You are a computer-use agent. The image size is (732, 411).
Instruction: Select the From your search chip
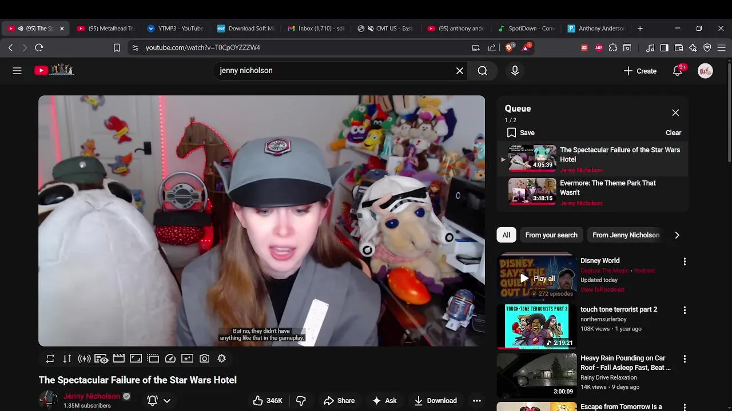point(551,235)
